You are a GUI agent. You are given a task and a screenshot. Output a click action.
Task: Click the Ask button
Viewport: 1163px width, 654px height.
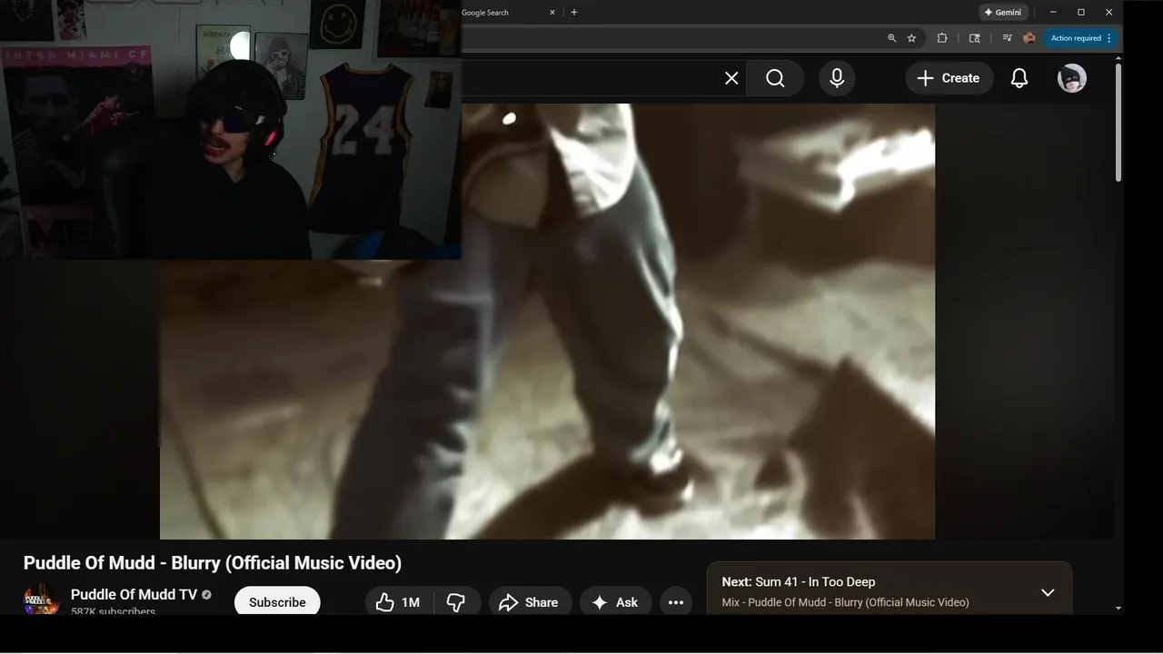[x=615, y=601]
